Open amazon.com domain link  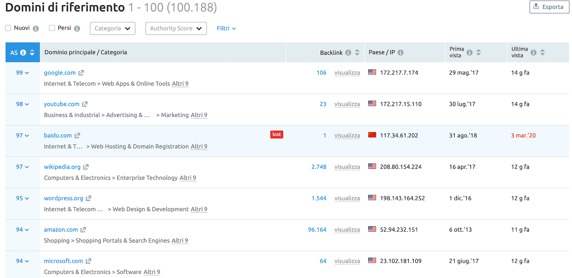click(61, 230)
